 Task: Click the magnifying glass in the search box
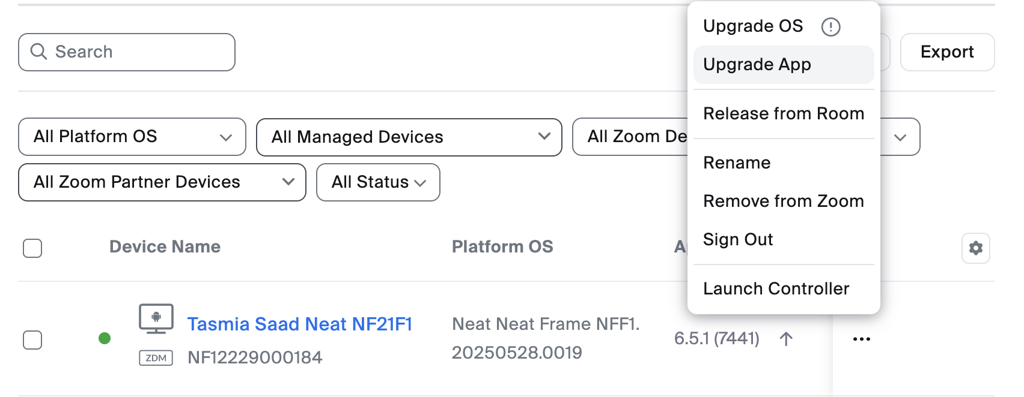click(40, 52)
